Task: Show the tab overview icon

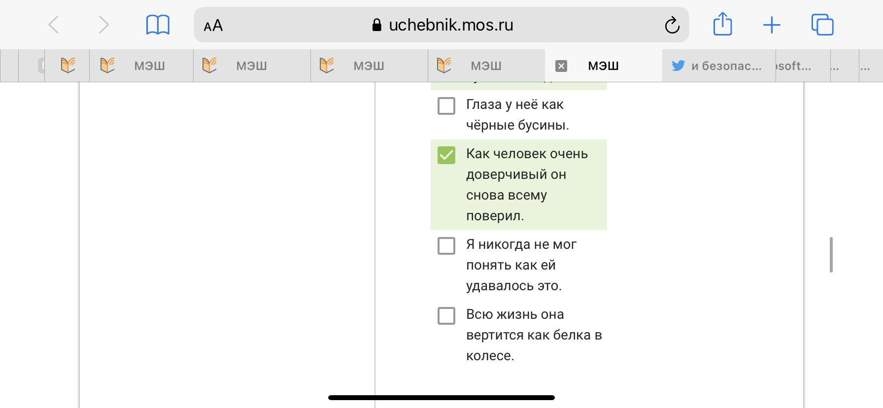Action: pos(822,25)
